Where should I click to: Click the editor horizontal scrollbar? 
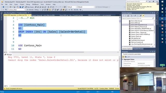tap(48, 52)
